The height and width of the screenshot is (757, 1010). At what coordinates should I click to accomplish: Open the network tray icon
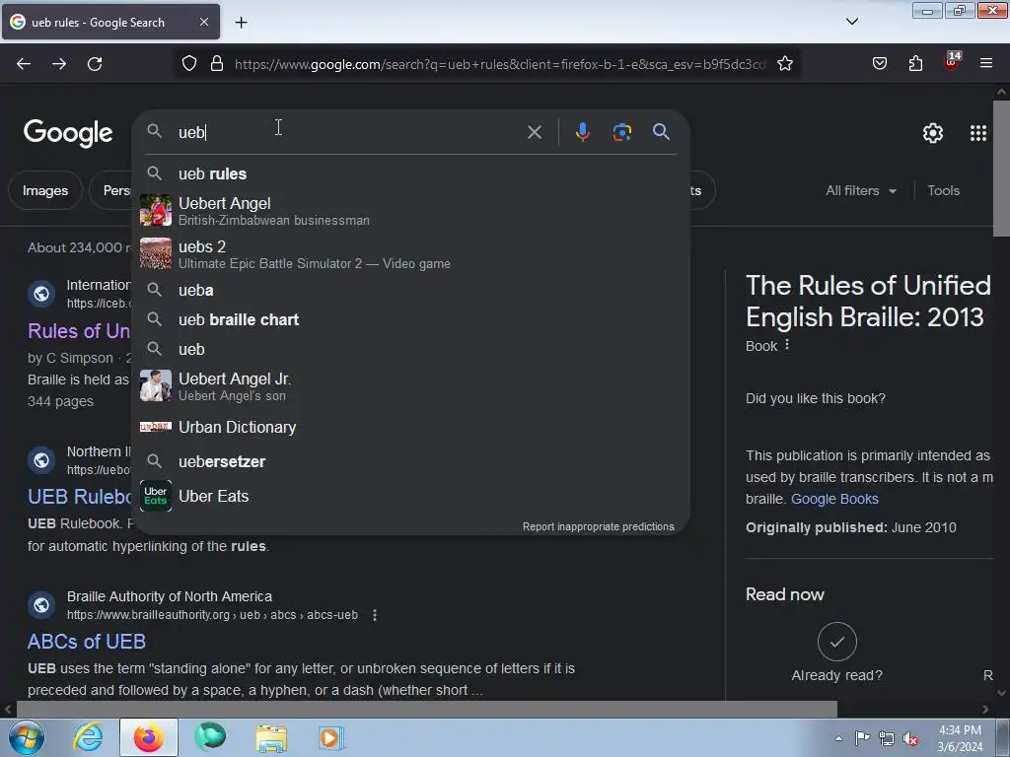click(x=887, y=739)
